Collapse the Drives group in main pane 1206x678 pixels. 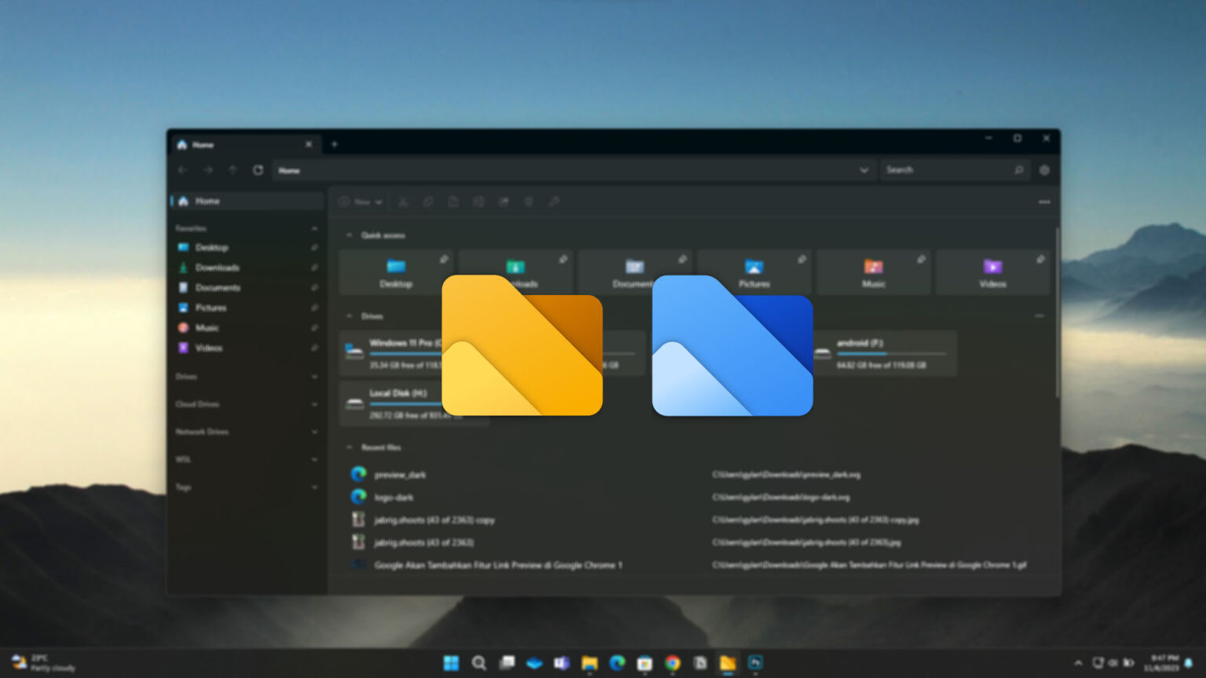pos(349,316)
